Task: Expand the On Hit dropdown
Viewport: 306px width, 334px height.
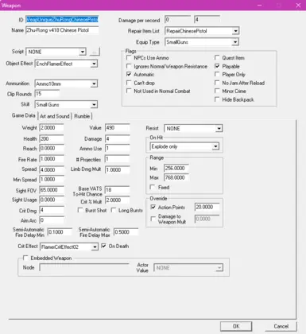Action: click(x=215, y=146)
